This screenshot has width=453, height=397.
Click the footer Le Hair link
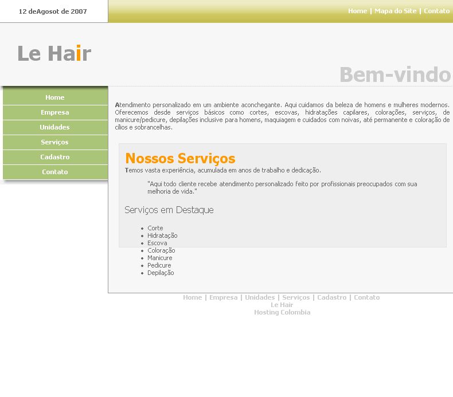point(282,305)
